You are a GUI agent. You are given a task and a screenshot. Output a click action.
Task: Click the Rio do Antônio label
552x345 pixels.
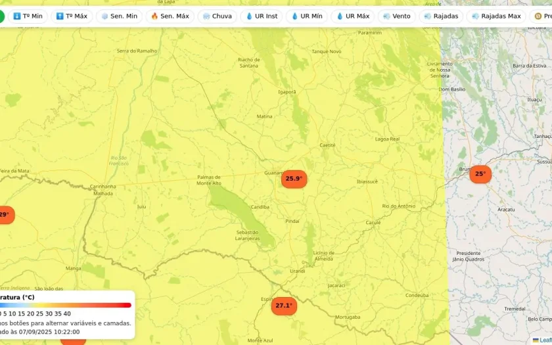point(399,206)
